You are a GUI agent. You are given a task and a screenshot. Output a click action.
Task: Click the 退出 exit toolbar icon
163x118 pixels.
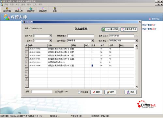click(x=55, y=9)
